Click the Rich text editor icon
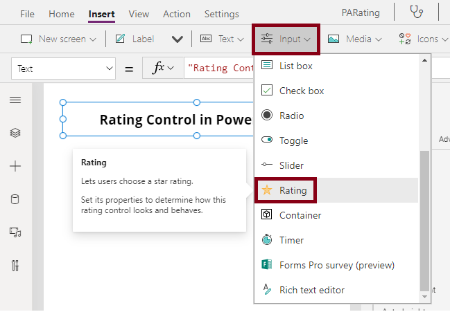The image size is (450, 312). click(x=267, y=289)
